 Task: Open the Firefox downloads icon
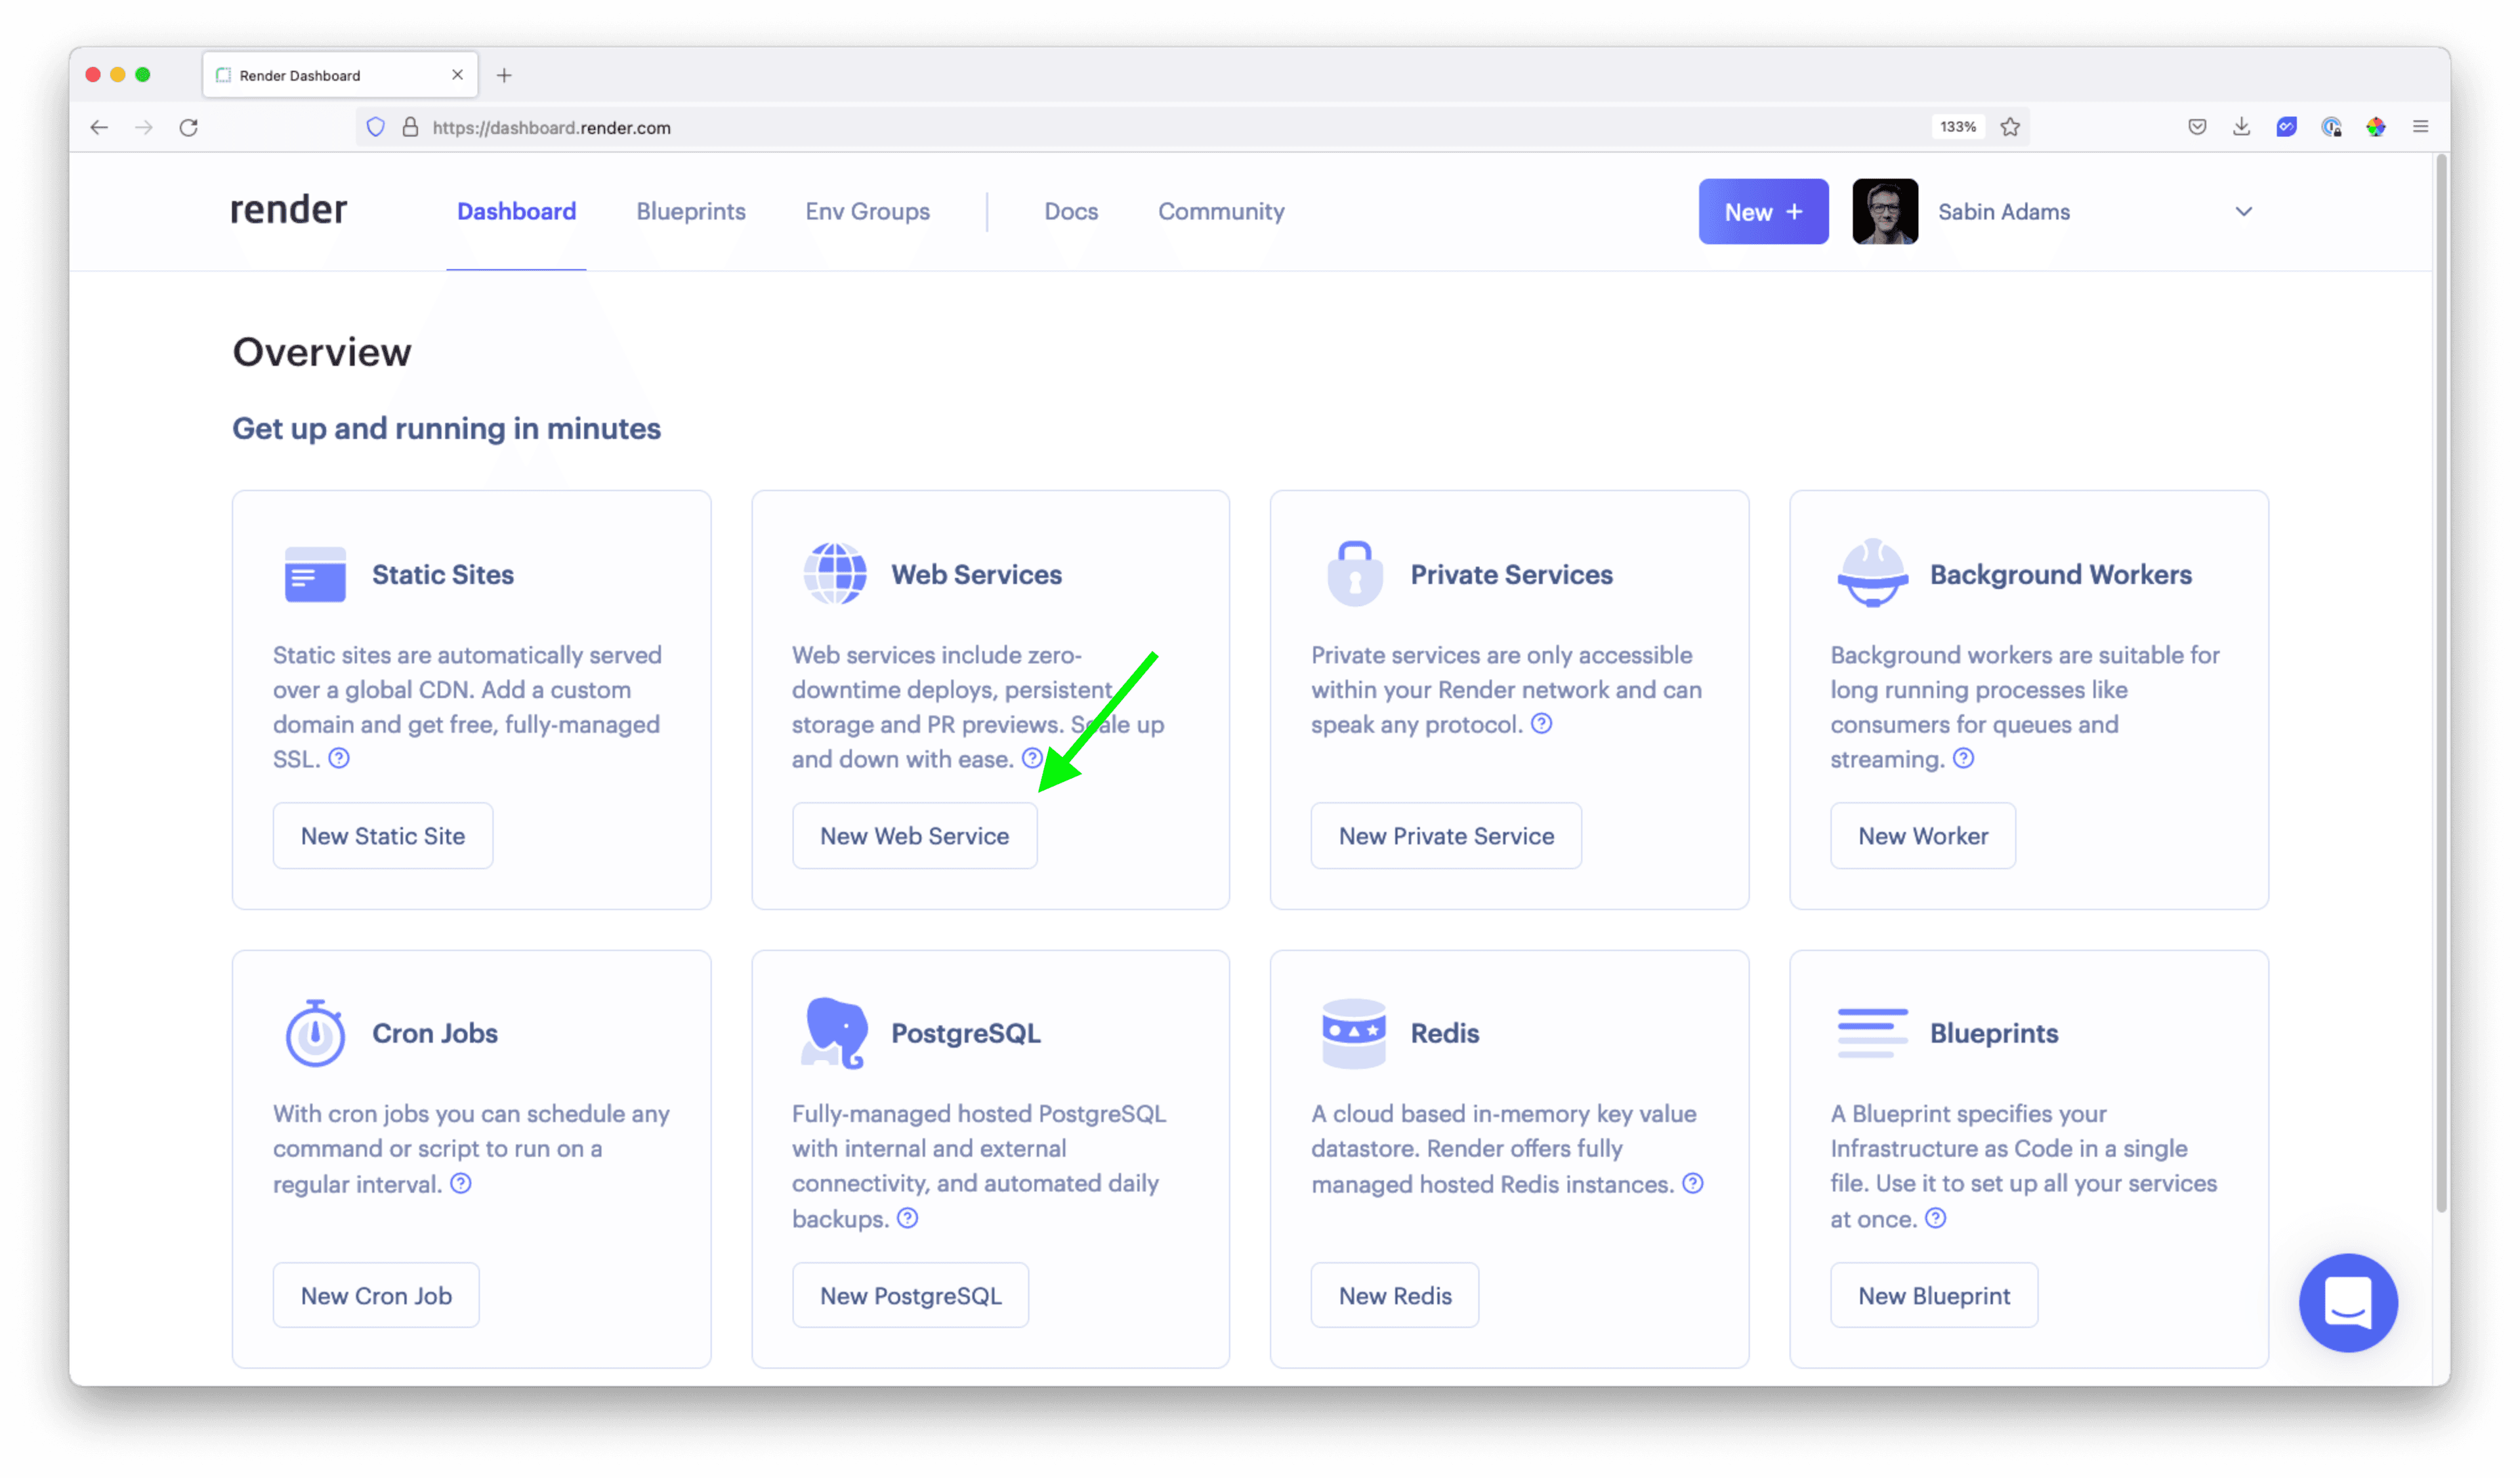(x=2241, y=127)
